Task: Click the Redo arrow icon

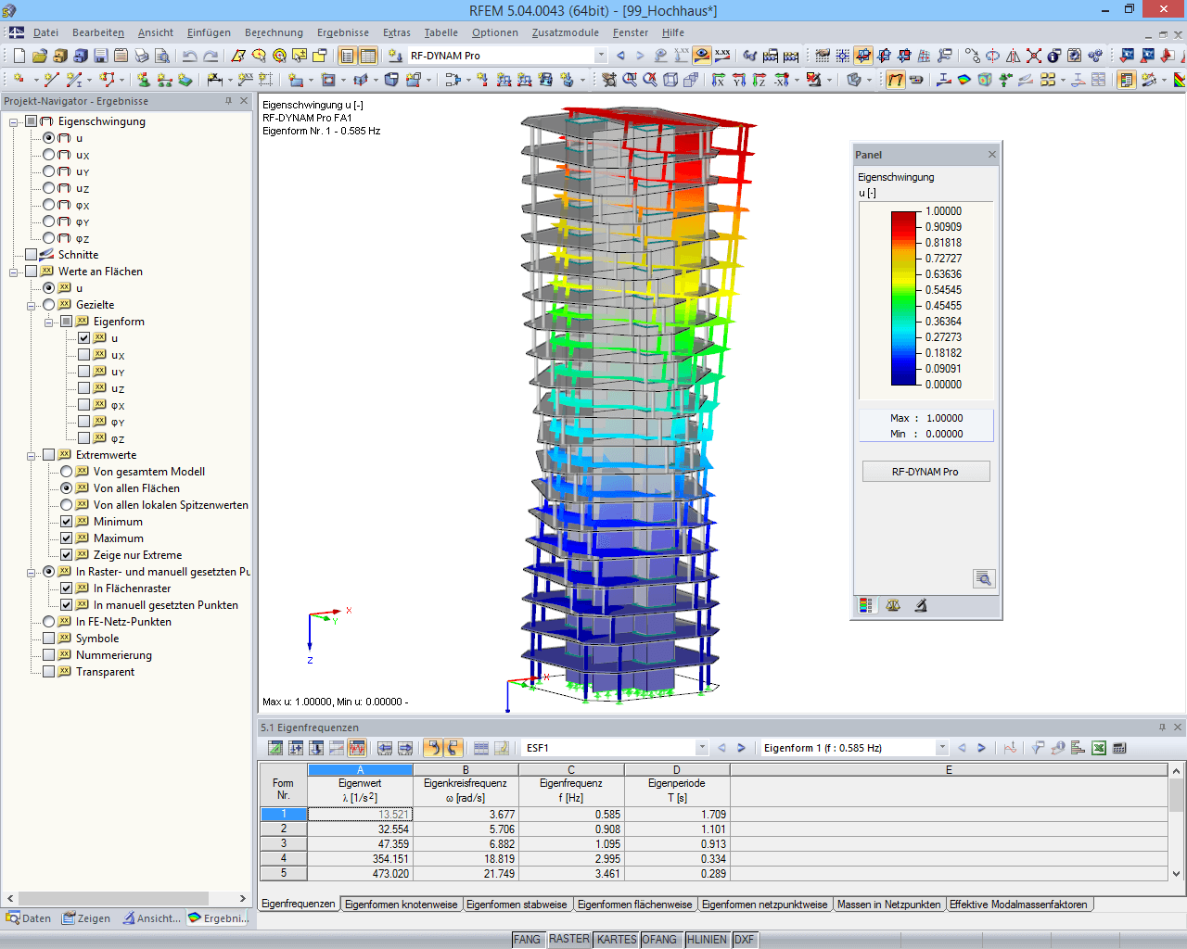Action: pyautogui.click(x=211, y=56)
